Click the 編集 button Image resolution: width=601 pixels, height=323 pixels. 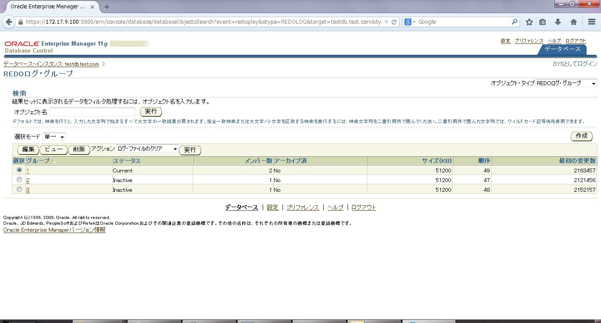[28, 150]
